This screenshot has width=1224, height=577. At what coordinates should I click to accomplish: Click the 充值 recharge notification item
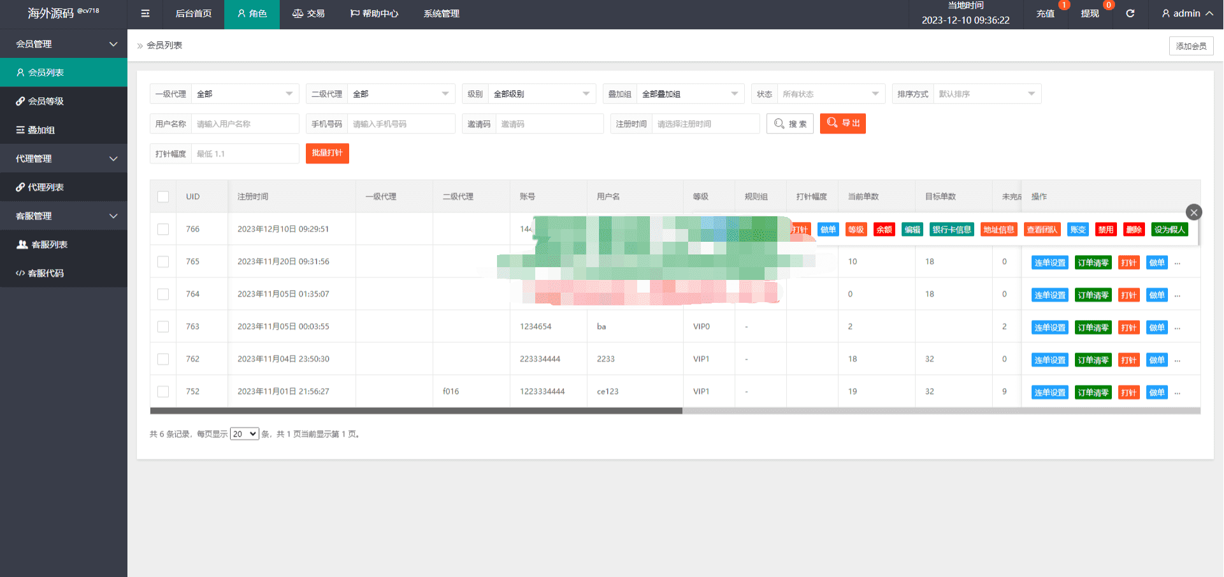[x=1045, y=13]
